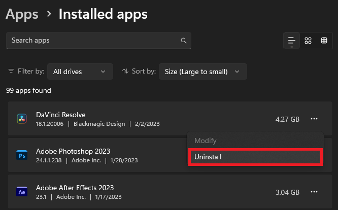Click the sort arrows icon beside Sort by
The image size is (338, 210).
pos(125,72)
